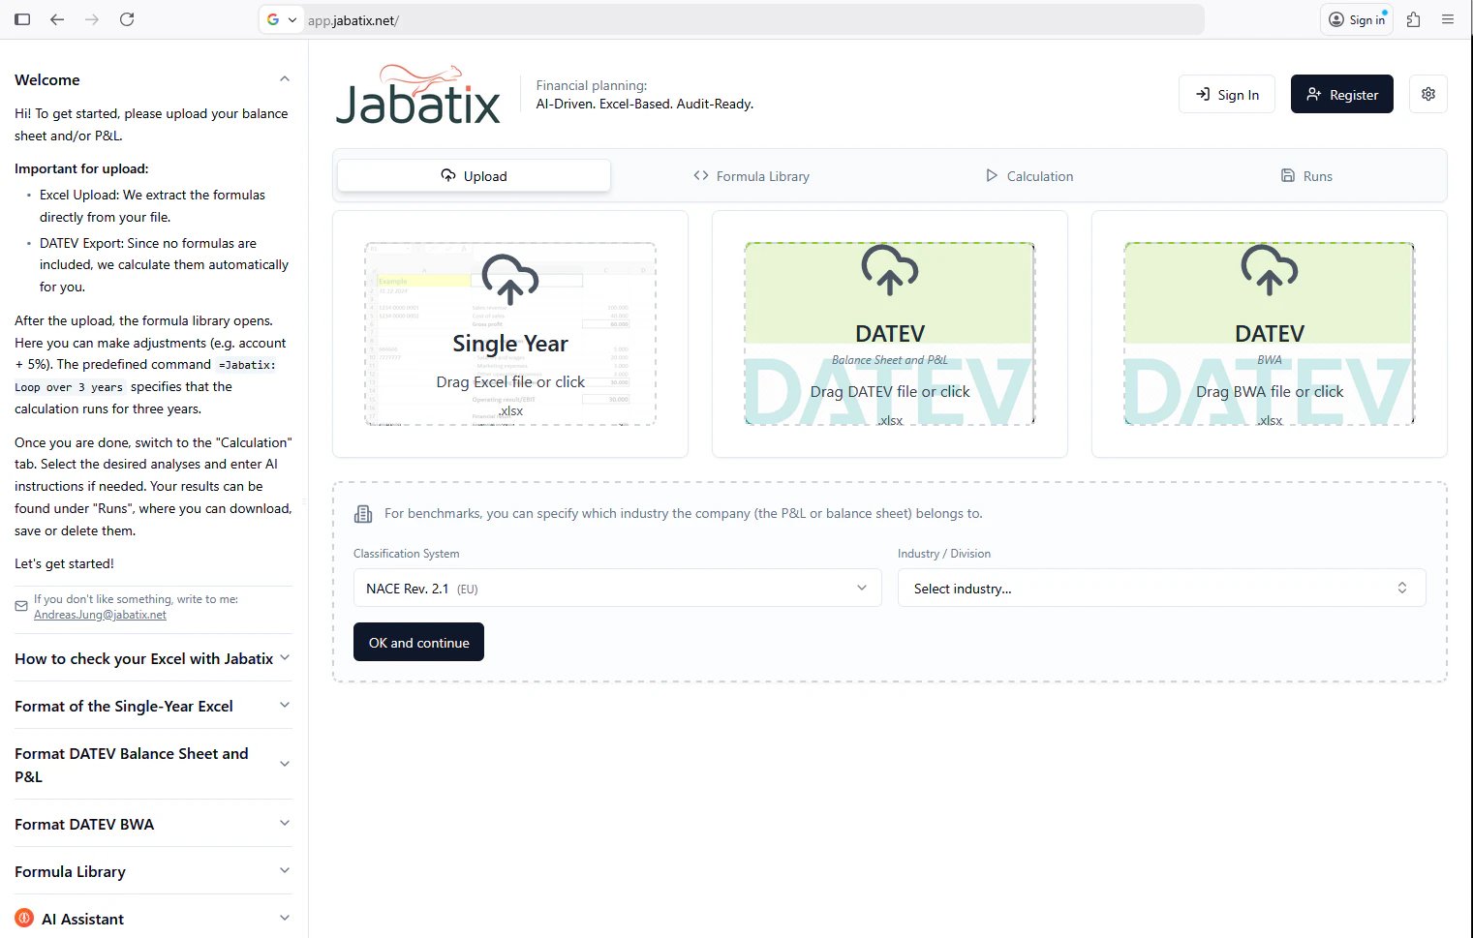This screenshot has width=1473, height=938.
Task: Click the share icon in the browser toolbar
Action: [1413, 19]
